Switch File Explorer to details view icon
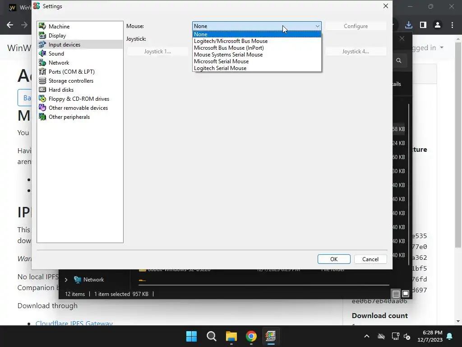The height and width of the screenshot is (347, 462). click(x=396, y=294)
